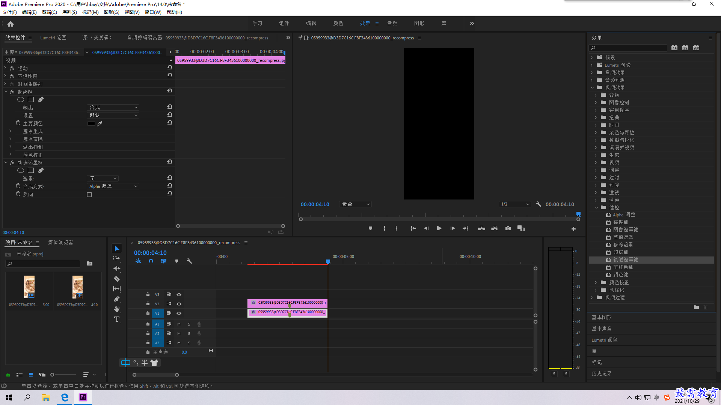Viewport: 721px width, 405px height.
Task: Reset the 运动 effect
Action: [x=170, y=67]
